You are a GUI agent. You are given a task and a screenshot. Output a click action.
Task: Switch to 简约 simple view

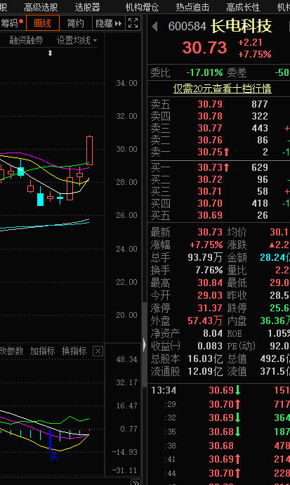(x=76, y=23)
